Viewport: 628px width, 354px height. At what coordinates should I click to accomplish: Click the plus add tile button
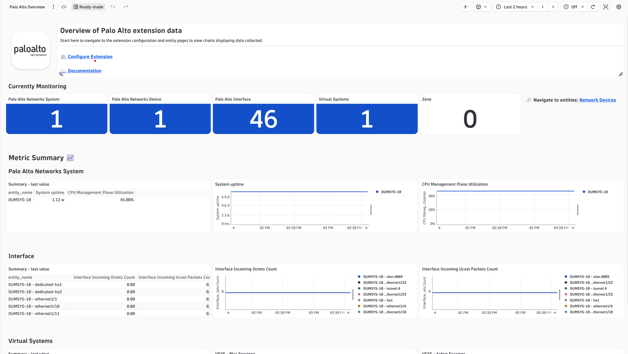[x=465, y=7]
